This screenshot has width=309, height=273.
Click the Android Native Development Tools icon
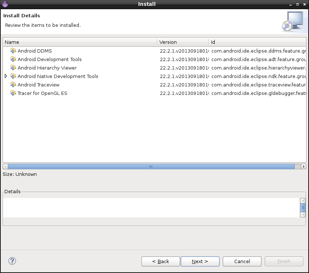14,76
